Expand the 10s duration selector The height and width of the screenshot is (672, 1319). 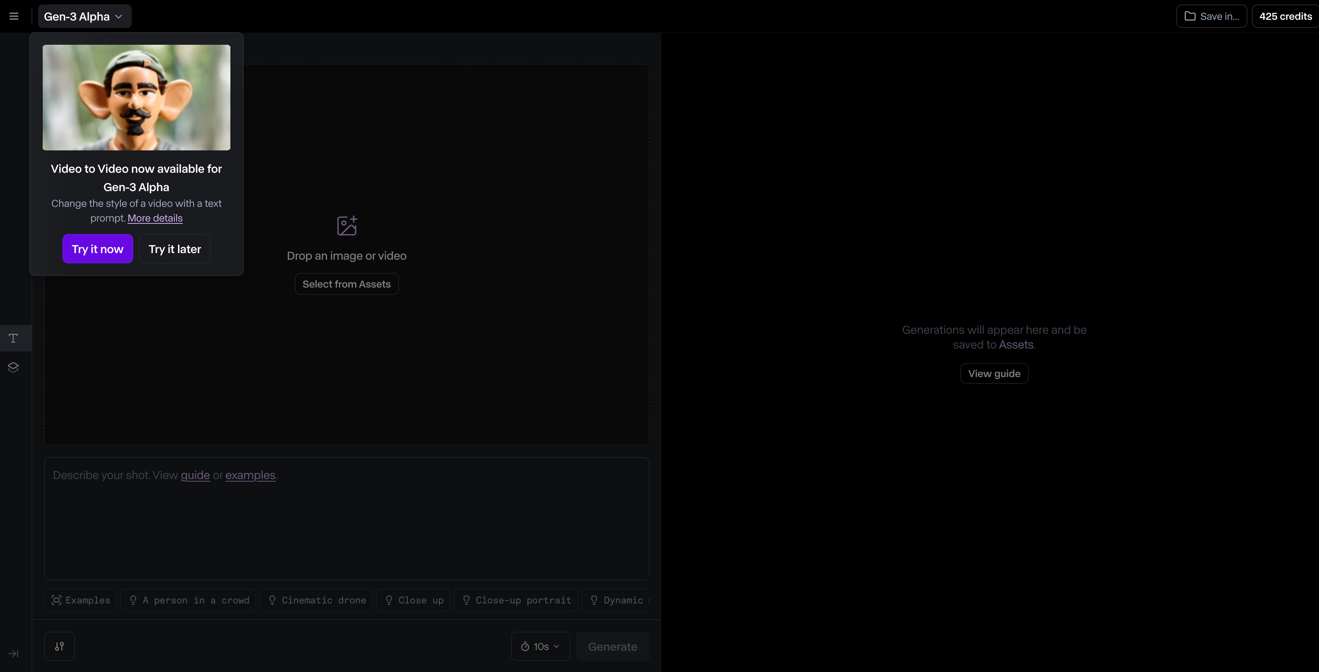[x=540, y=646]
